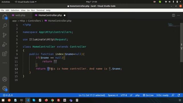
Task: Open the Explorer view in activity bar
Action: tap(5, 17)
